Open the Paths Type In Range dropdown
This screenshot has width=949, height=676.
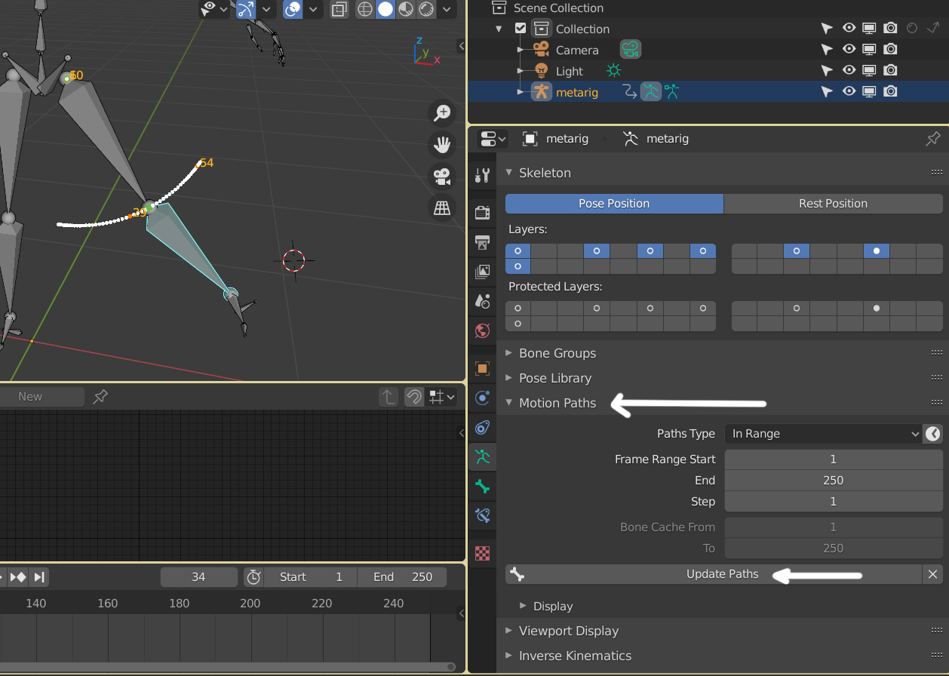823,434
